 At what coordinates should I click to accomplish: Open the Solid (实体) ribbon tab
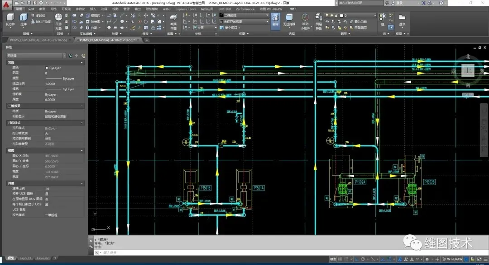click(x=31, y=9)
